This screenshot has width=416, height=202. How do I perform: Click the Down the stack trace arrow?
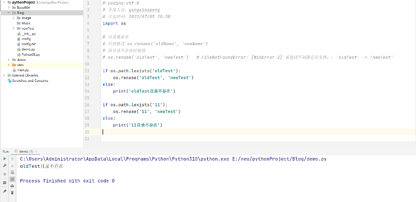pos(12,165)
